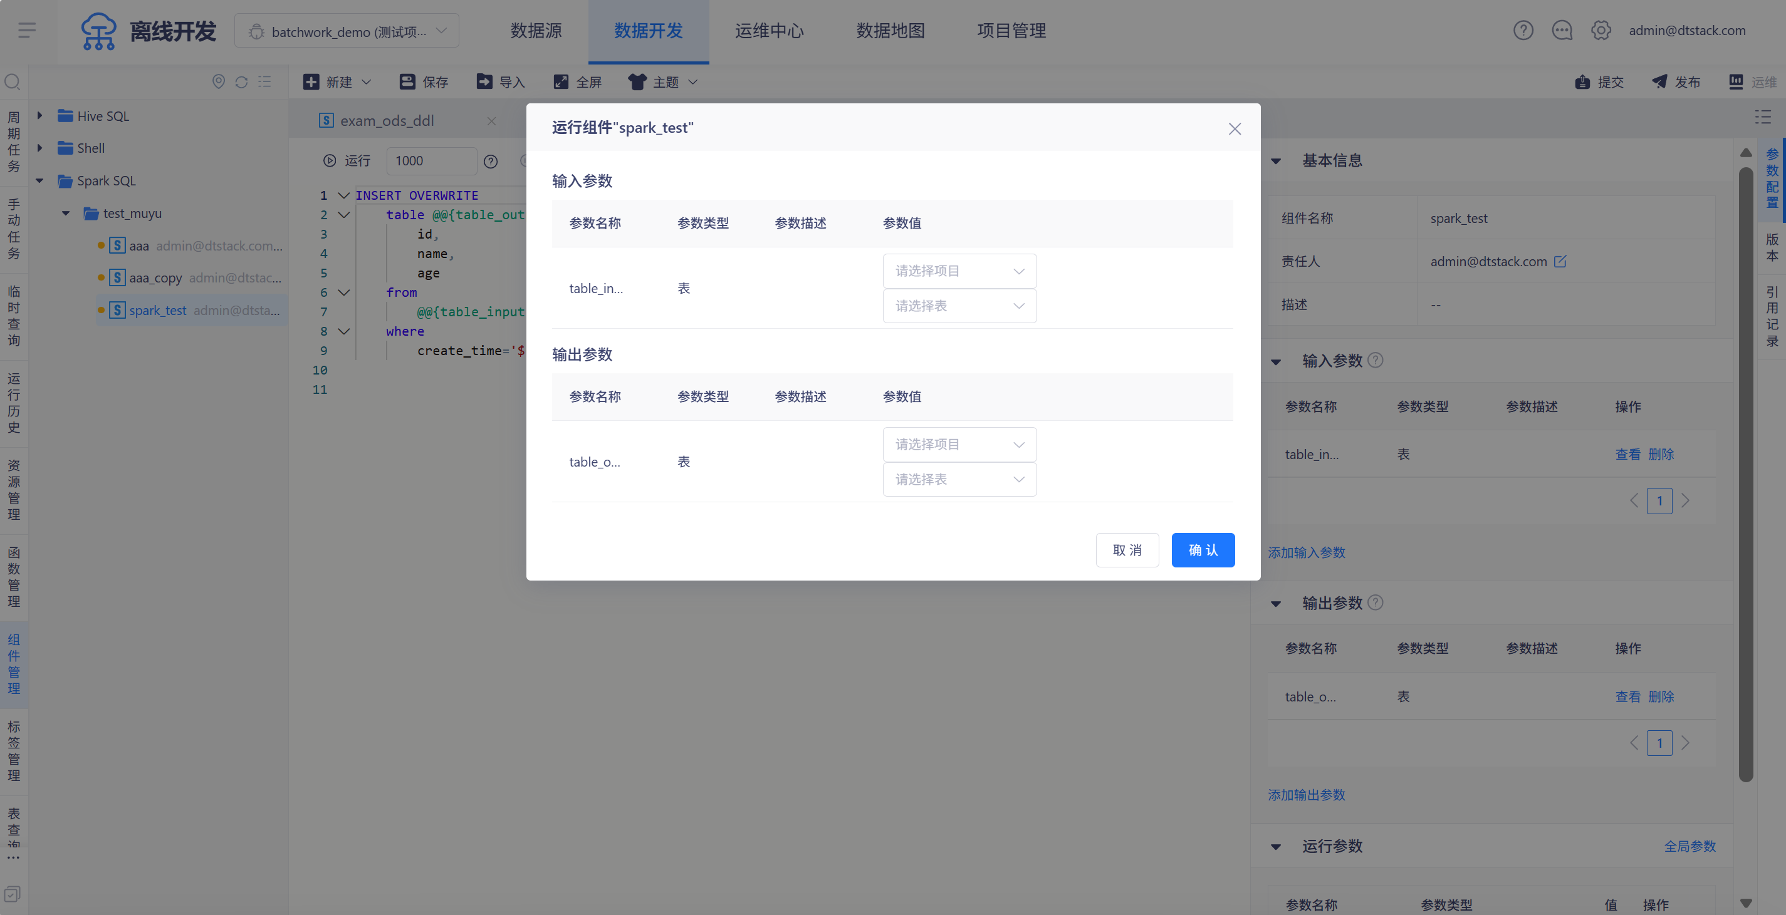Toggle 全屏 fullscreen mode
The image size is (1786, 915).
tap(578, 83)
